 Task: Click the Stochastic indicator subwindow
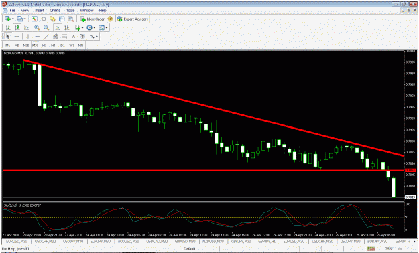click(x=203, y=217)
